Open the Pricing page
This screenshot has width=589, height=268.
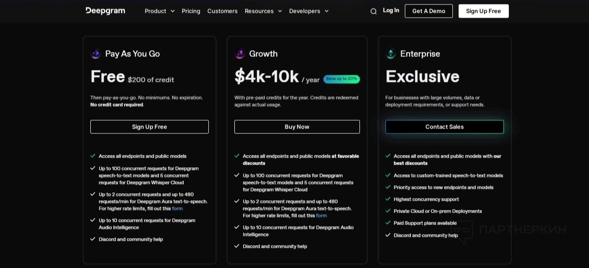191,11
